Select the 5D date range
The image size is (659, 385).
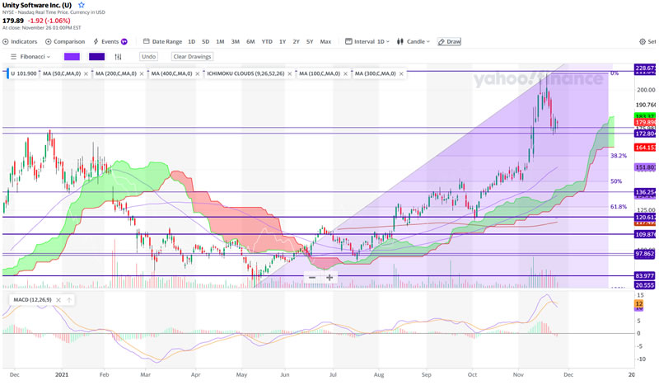pyautogui.click(x=205, y=42)
